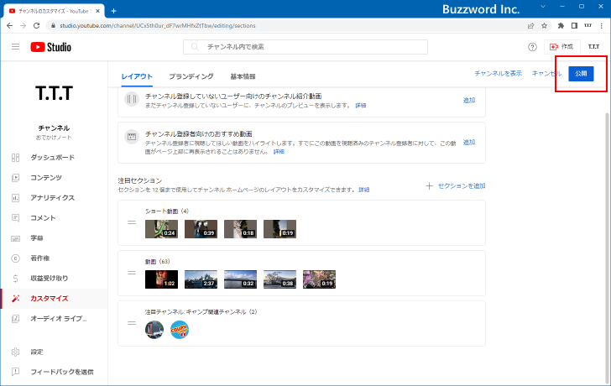Click the video thumbnail 0:38
The image size is (611, 386).
coord(279,279)
